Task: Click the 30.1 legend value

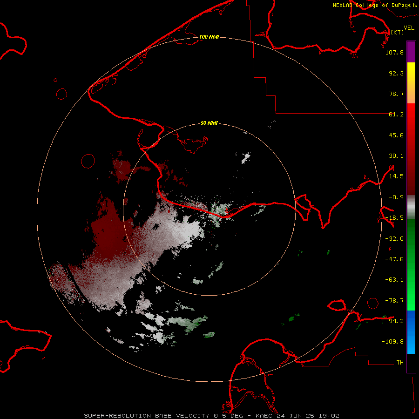Action: 396,156
